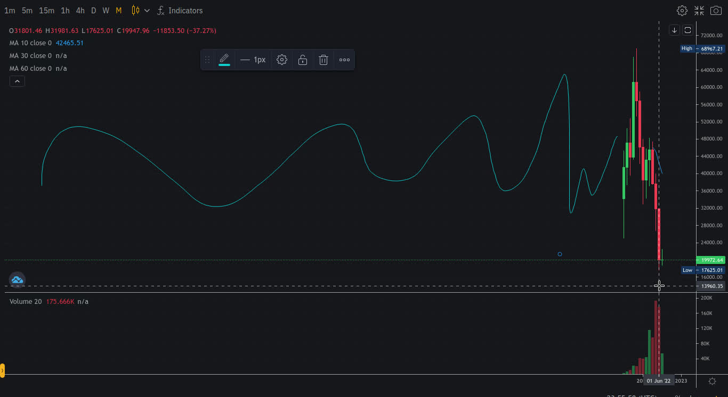This screenshot has width=728, height=397.
Task: Open the chart type dropdown arrow
Action: click(x=147, y=11)
